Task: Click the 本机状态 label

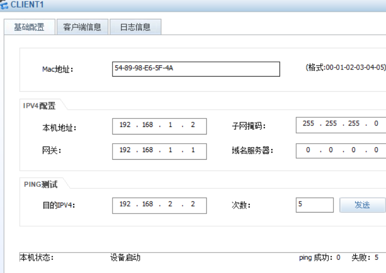Action: pos(37,257)
